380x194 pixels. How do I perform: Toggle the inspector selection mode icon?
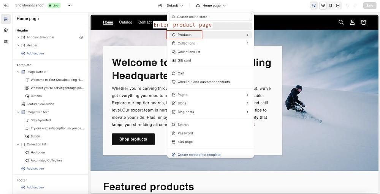click(313, 5)
